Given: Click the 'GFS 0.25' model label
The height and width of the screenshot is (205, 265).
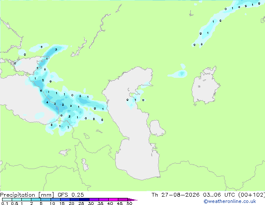Looking at the screenshot, I should pyautogui.click(x=71, y=195).
